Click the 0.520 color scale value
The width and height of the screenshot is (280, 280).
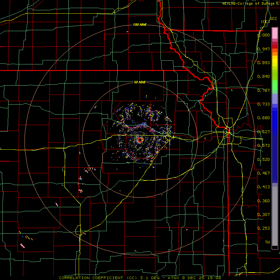point(264,160)
